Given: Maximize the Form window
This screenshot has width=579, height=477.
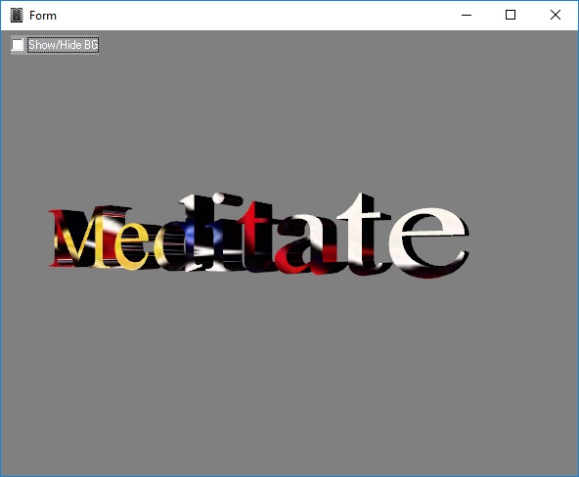Looking at the screenshot, I should click(511, 15).
